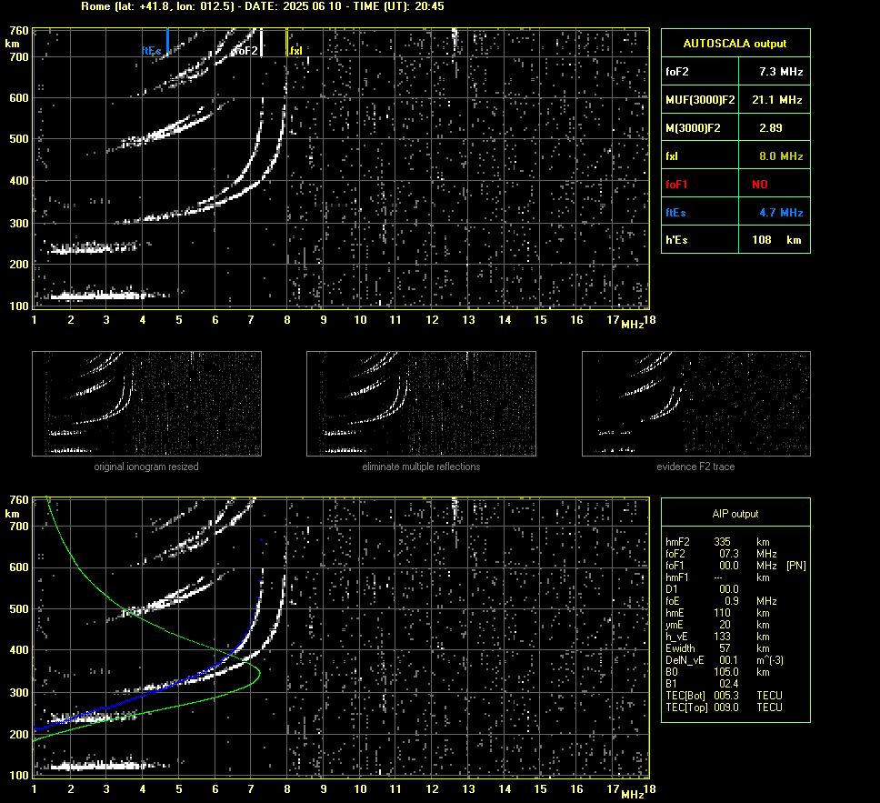The image size is (880, 803).
Task: Click the blue ftEs marker on the AUTOSCALA ionogram
Action: click(167, 42)
